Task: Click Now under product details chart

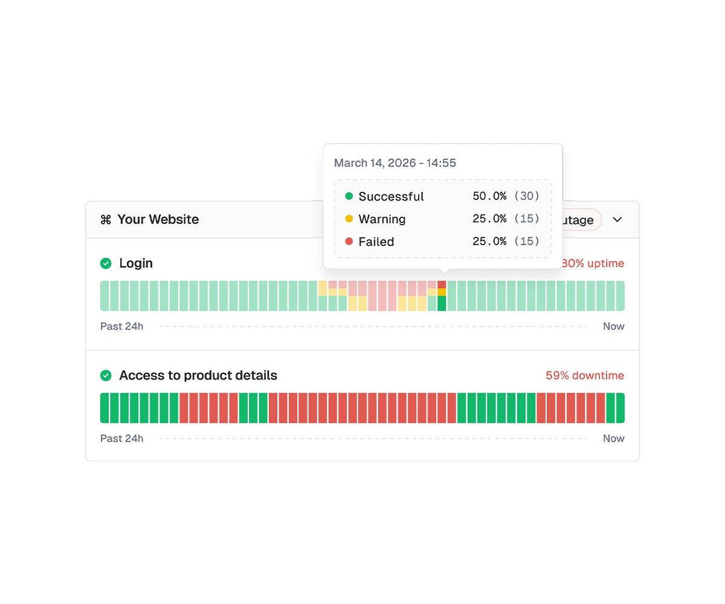Action: pyautogui.click(x=614, y=439)
